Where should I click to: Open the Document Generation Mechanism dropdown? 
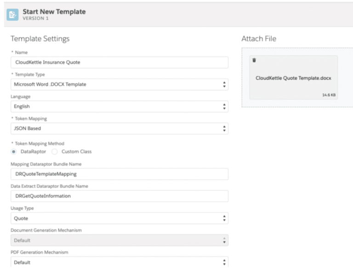click(x=120, y=240)
